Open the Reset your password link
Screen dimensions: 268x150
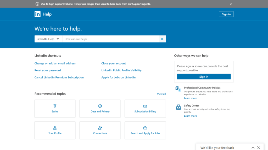[48, 70]
